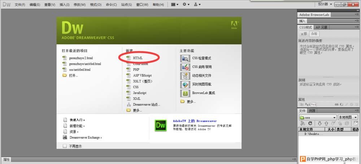
Task: Open the gear extend Dreamweaver dropdown
Action: pyautogui.click(x=186, y=4)
